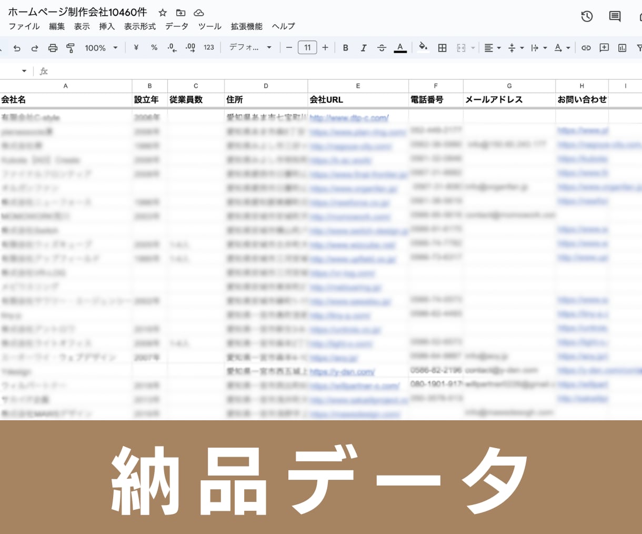Decrease font size with minus button
The height and width of the screenshot is (534, 642).
click(x=289, y=47)
